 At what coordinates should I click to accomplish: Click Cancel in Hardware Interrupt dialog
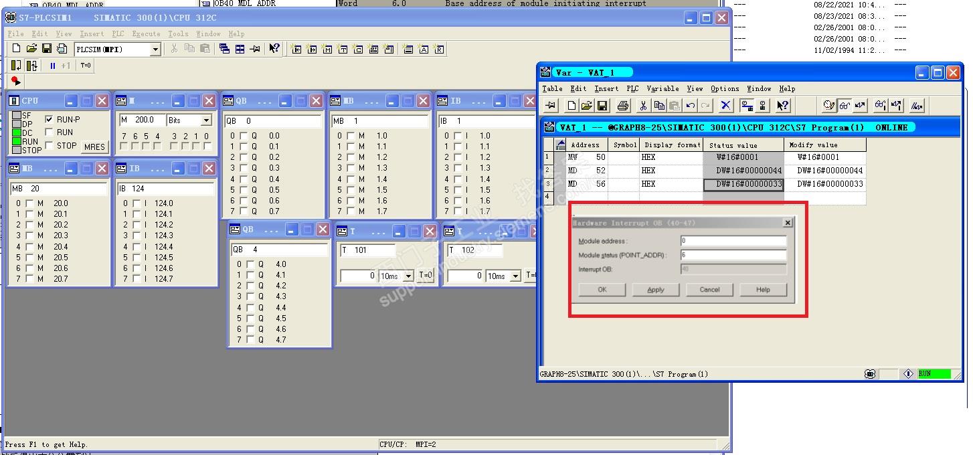click(x=709, y=290)
